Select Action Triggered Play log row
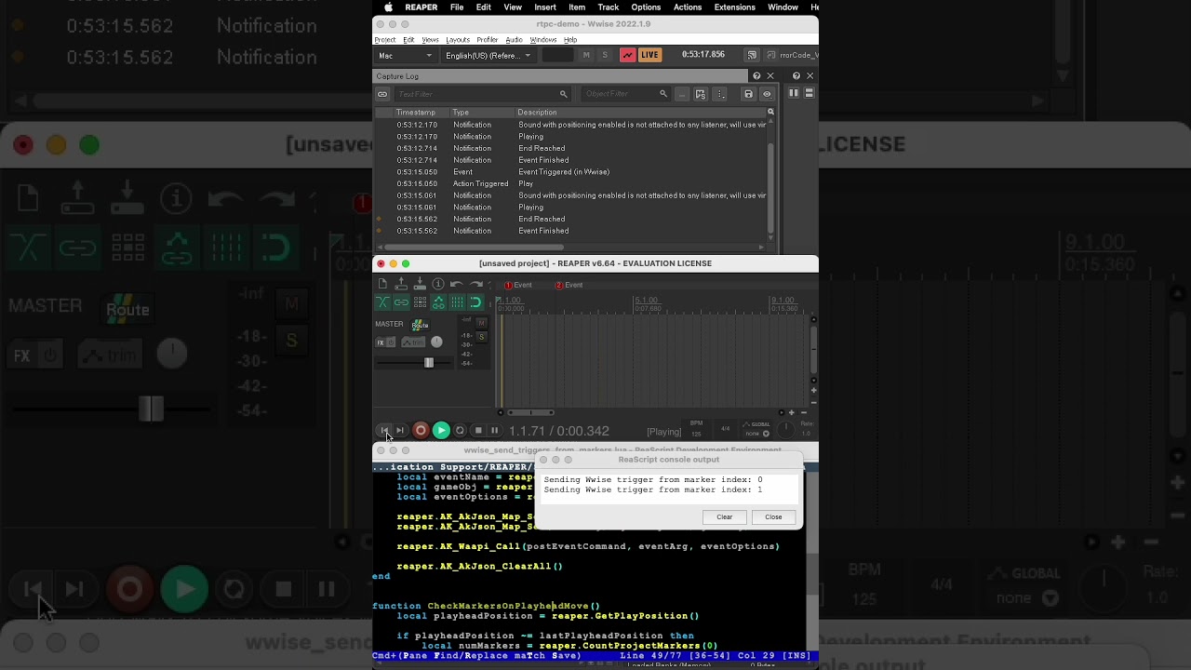The image size is (1191, 670). pos(570,184)
